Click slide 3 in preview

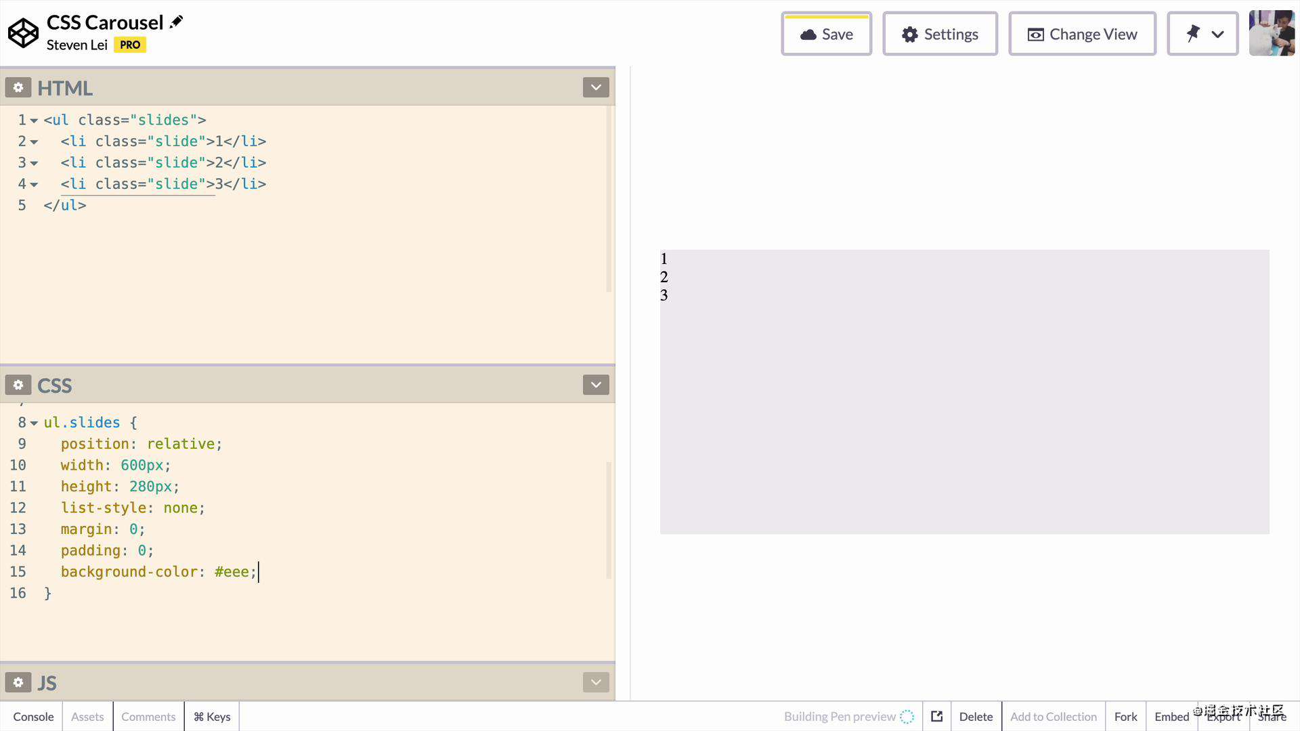(x=664, y=295)
